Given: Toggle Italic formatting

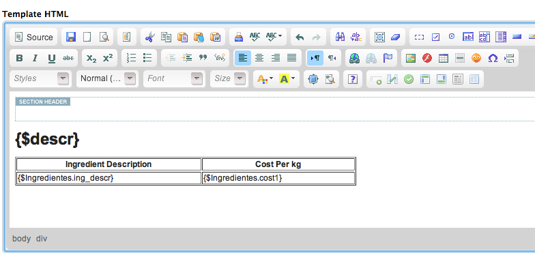Looking at the screenshot, I should pos(35,58).
